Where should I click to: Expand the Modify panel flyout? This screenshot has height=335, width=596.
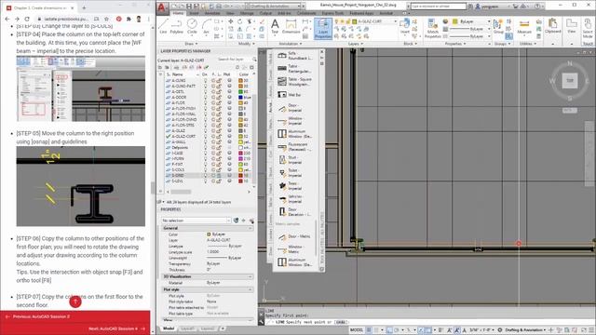(246, 44)
